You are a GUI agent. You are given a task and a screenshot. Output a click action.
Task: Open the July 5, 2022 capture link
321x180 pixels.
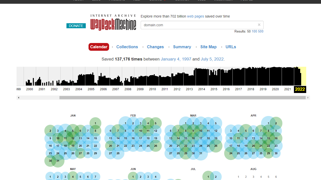coord(212,59)
